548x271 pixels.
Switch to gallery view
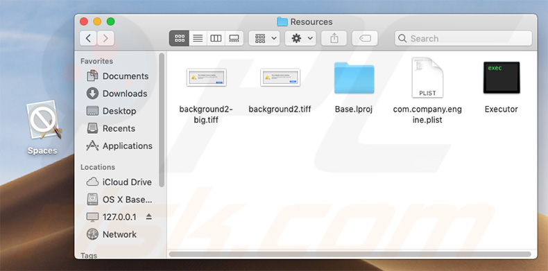pyautogui.click(x=234, y=38)
